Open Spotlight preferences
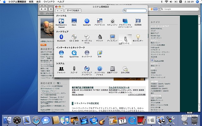The image size is (202, 126). [x=87, y=21]
